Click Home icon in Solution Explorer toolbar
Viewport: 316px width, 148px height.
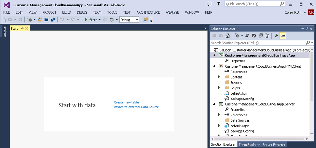click(227, 36)
